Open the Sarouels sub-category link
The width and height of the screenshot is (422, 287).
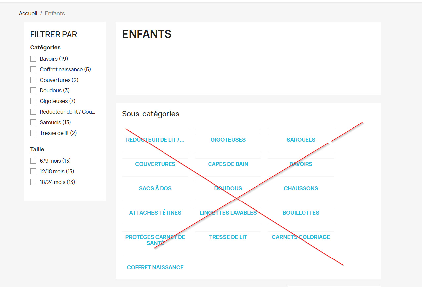pos(301,140)
